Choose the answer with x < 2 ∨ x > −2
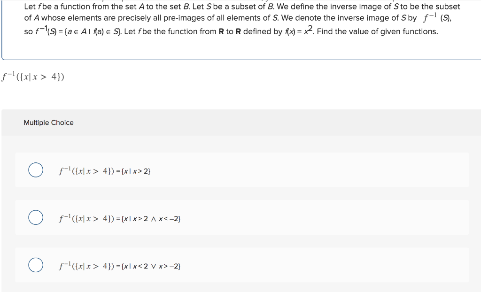 click(x=120, y=265)
